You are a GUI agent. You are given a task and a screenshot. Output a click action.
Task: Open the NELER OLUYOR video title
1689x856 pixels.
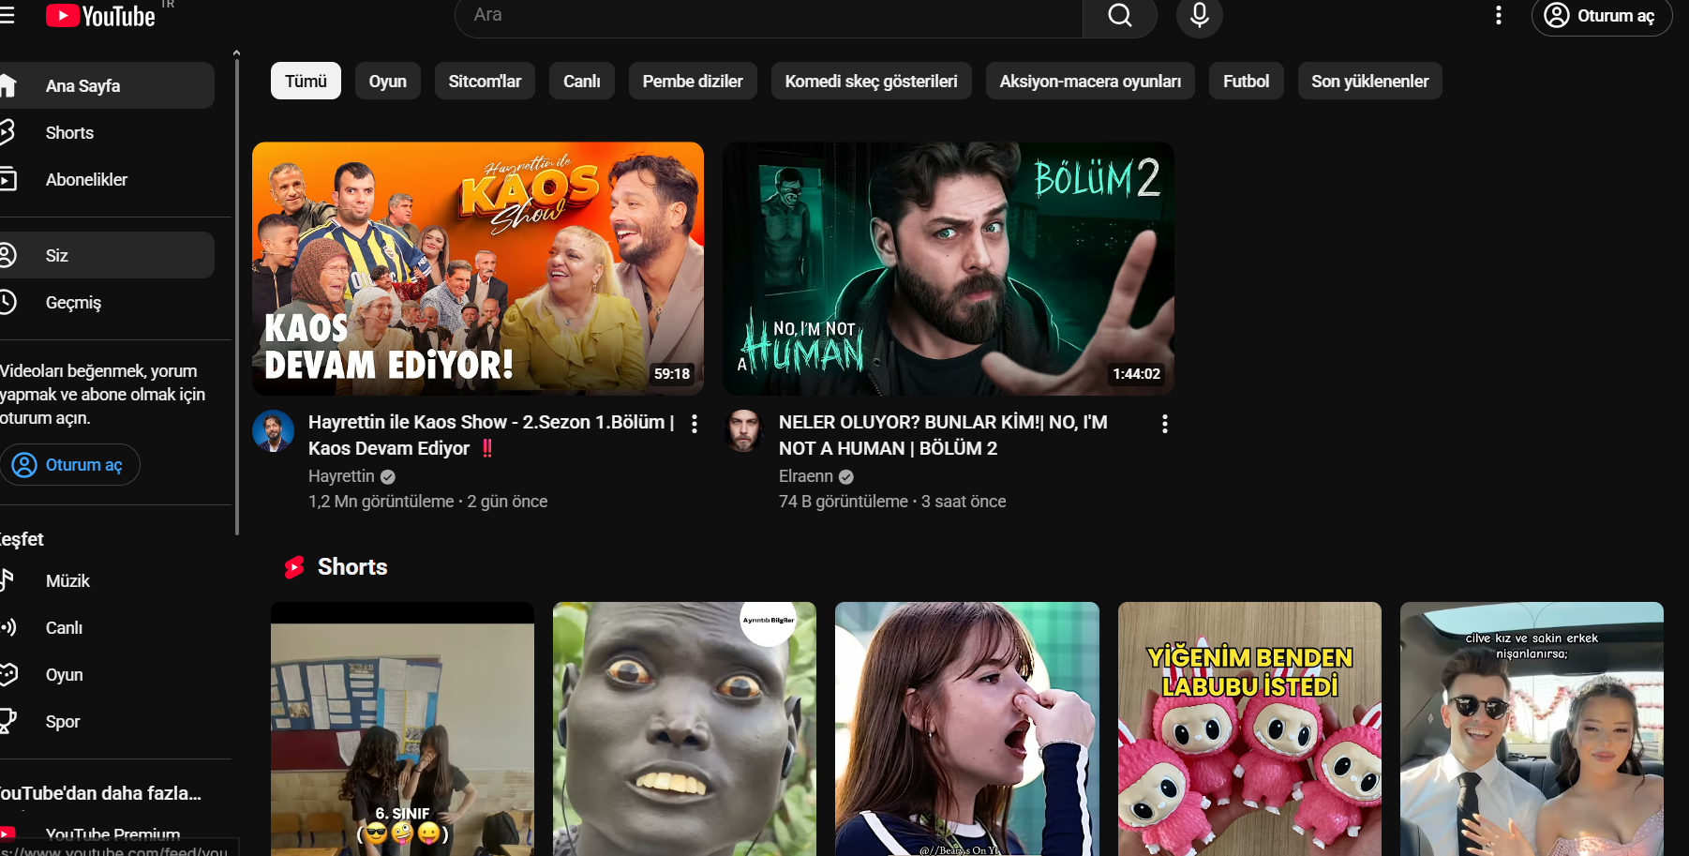point(944,435)
